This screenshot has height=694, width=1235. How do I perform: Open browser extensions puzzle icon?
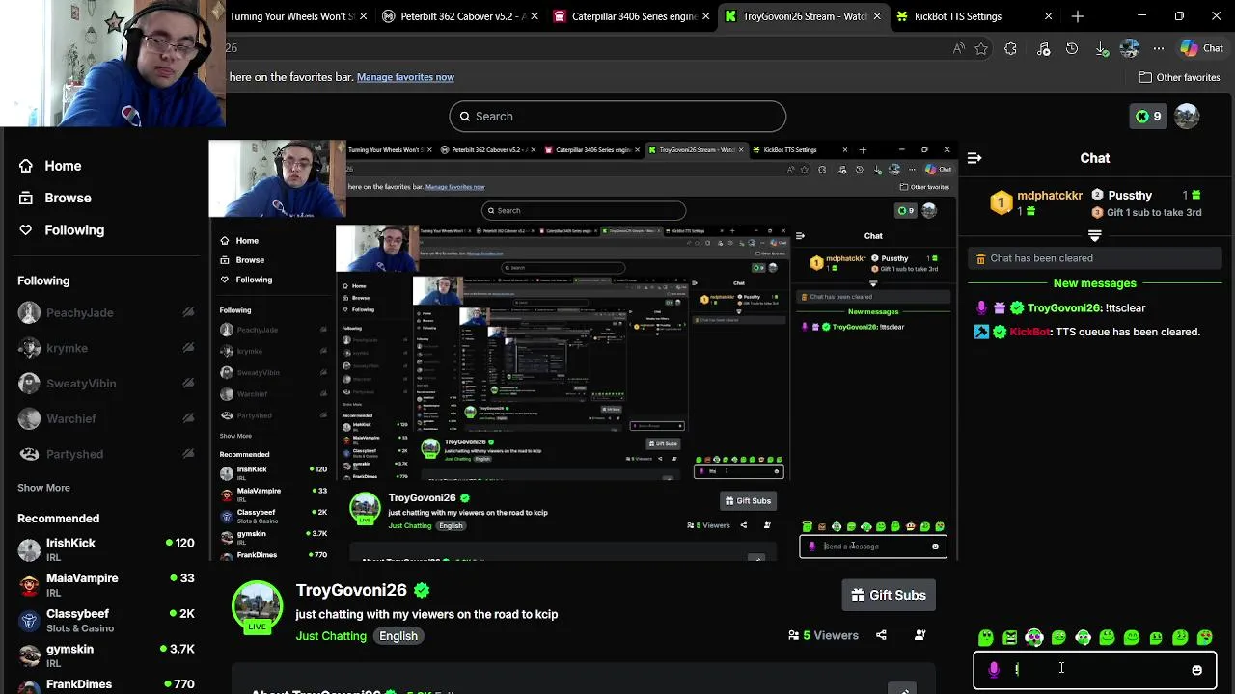1010,48
